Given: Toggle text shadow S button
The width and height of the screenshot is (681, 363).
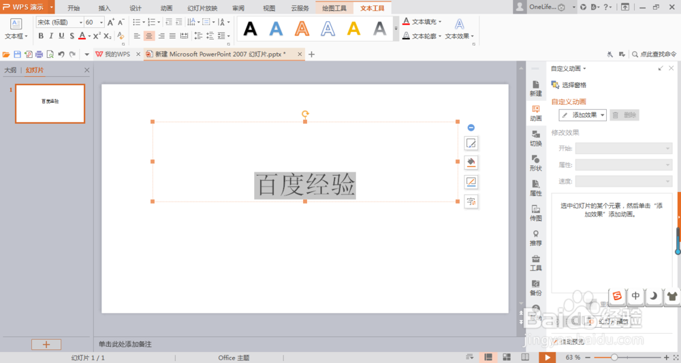Looking at the screenshot, I should 72,36.
